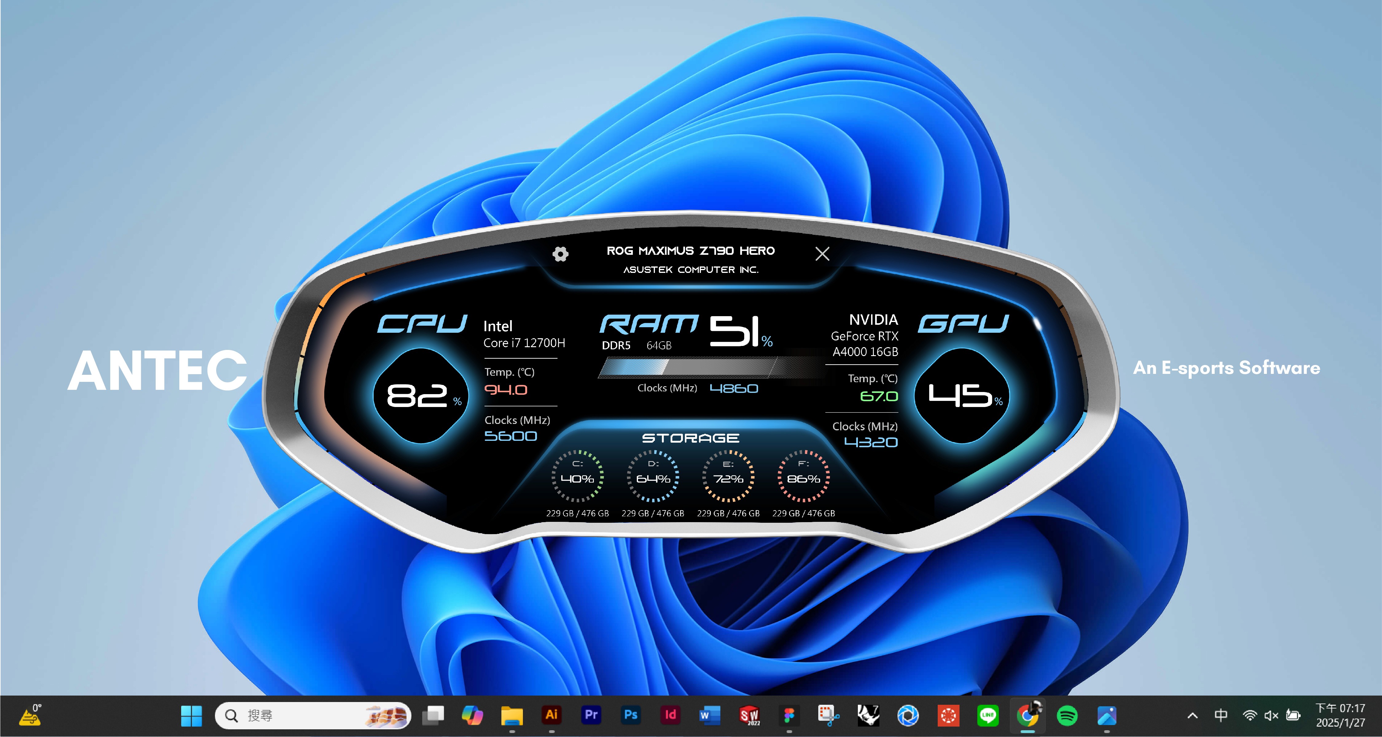Expand the hidden system tray icons chevron

point(1193,716)
